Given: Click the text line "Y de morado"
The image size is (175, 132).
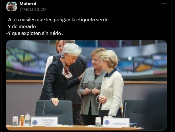Looking at the screenshot, I should [x=21, y=27].
